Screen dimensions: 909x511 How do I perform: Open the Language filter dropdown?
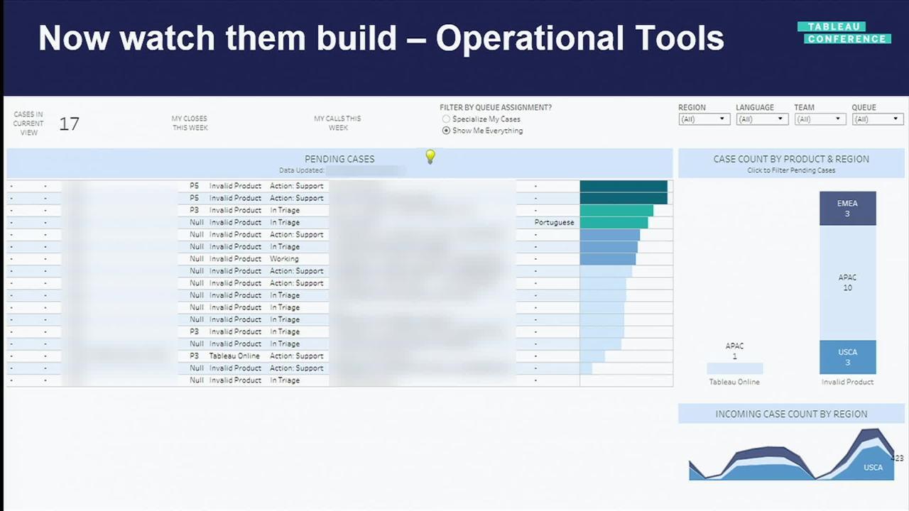tap(761, 119)
